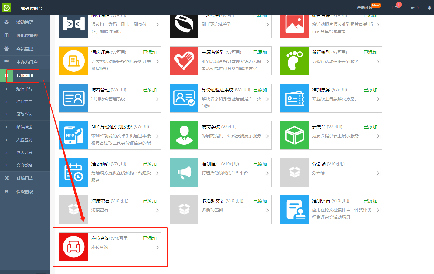The image size is (434, 274).
Task: Click 已添加 on the 准到票务 card
Action: pyautogui.click(x=370, y=90)
